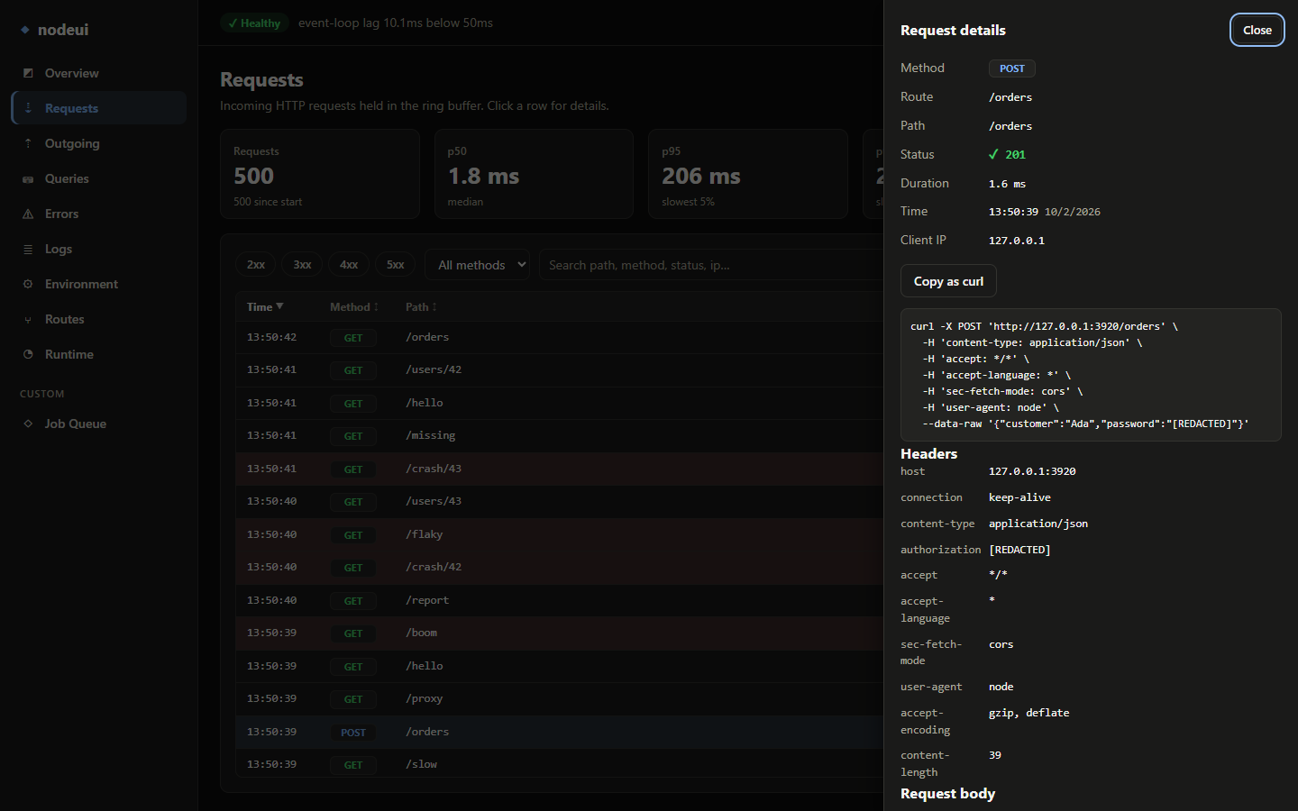Click the nodeui logo icon

(x=25, y=30)
